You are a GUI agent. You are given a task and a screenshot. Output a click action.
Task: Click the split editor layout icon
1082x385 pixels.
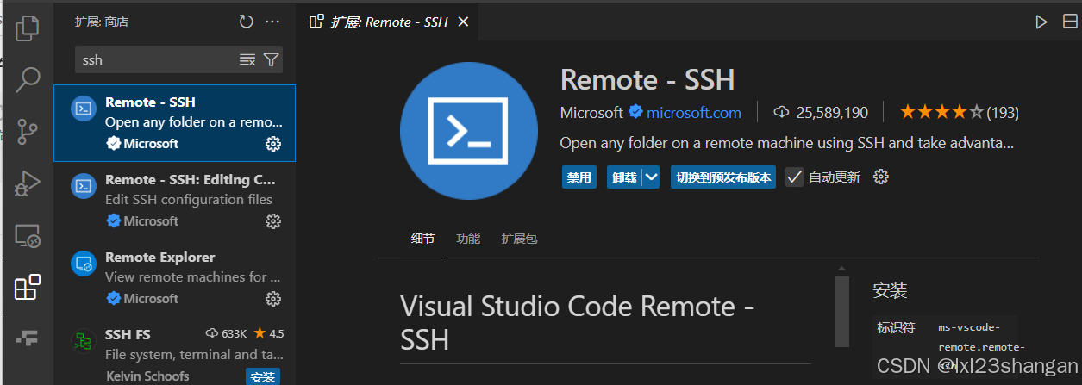[x=1070, y=22]
